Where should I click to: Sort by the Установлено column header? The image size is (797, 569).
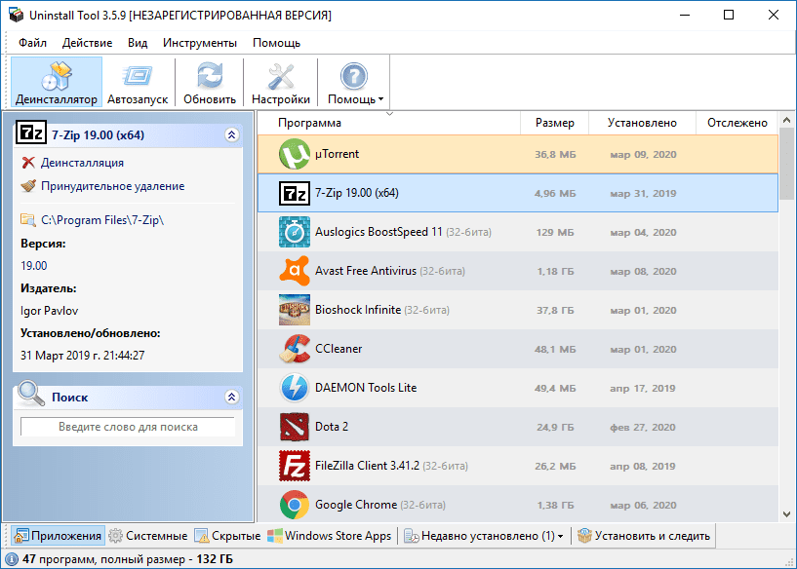tap(642, 123)
